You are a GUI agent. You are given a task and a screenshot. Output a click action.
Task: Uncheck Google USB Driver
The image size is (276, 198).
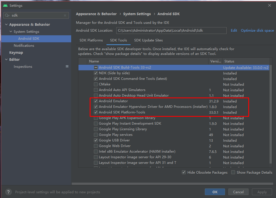[x=96, y=140]
